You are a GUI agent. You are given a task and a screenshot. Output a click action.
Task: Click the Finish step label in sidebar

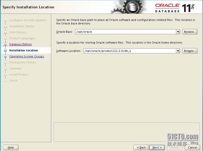[13, 81]
